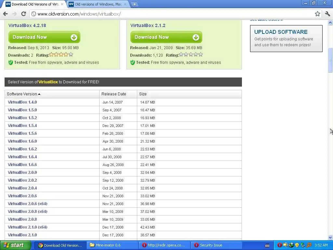Screen dimensions: 333x250
Task: Switch to 'Download Old Version...' Chrome taskbar item
Action: tap(60, 245)
